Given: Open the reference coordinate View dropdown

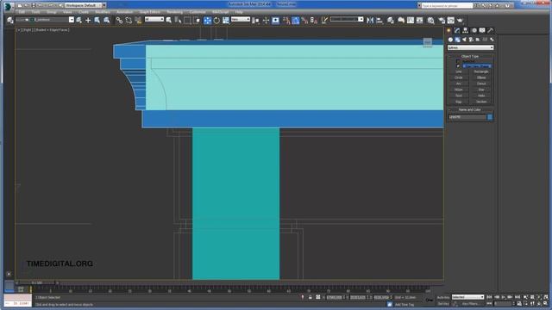Looking at the screenshot, I should pyautogui.click(x=241, y=19).
